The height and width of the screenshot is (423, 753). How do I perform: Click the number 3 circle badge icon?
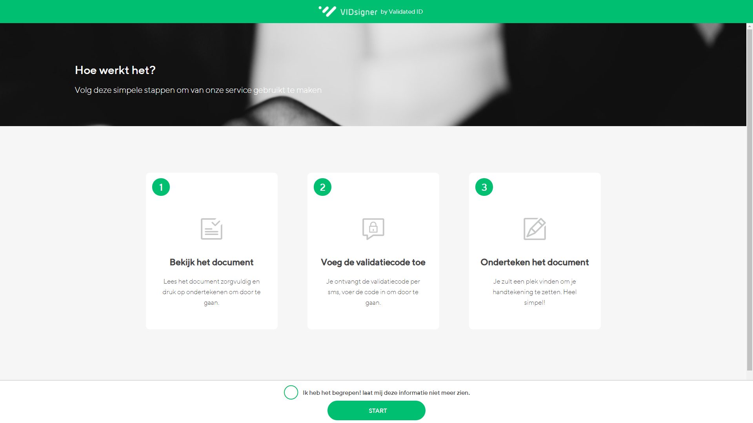pos(484,187)
